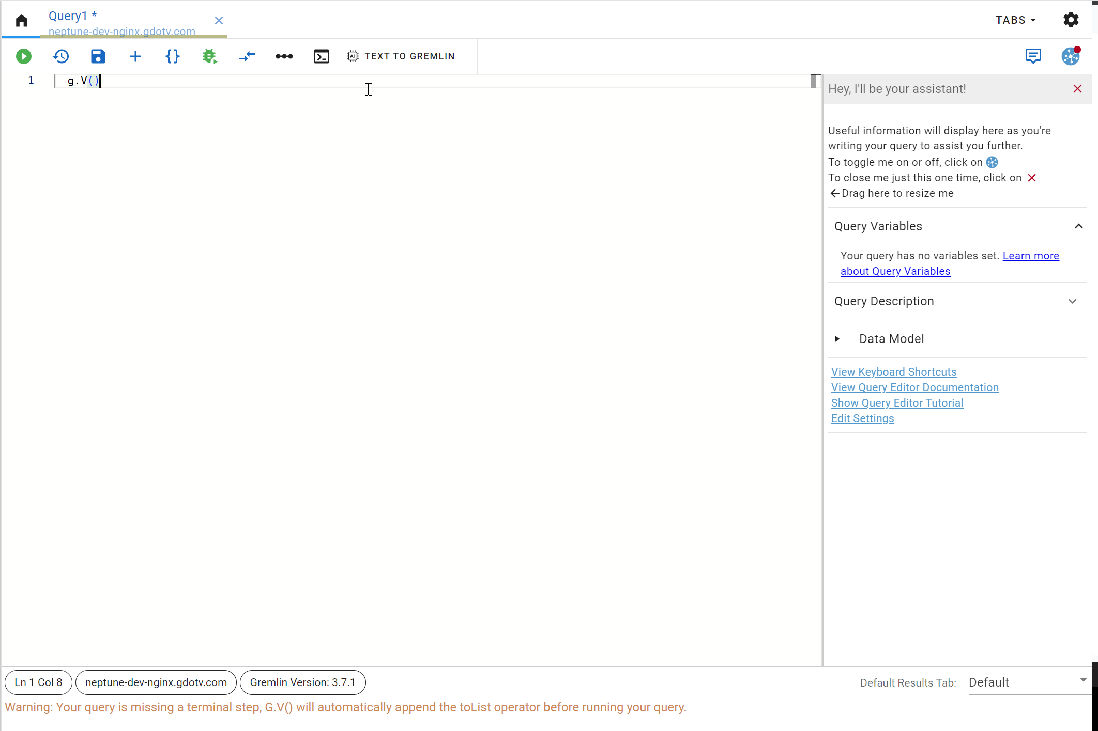Viewport: 1098px width, 731px height.
Task: Open the query results panel icon
Action: (x=321, y=56)
